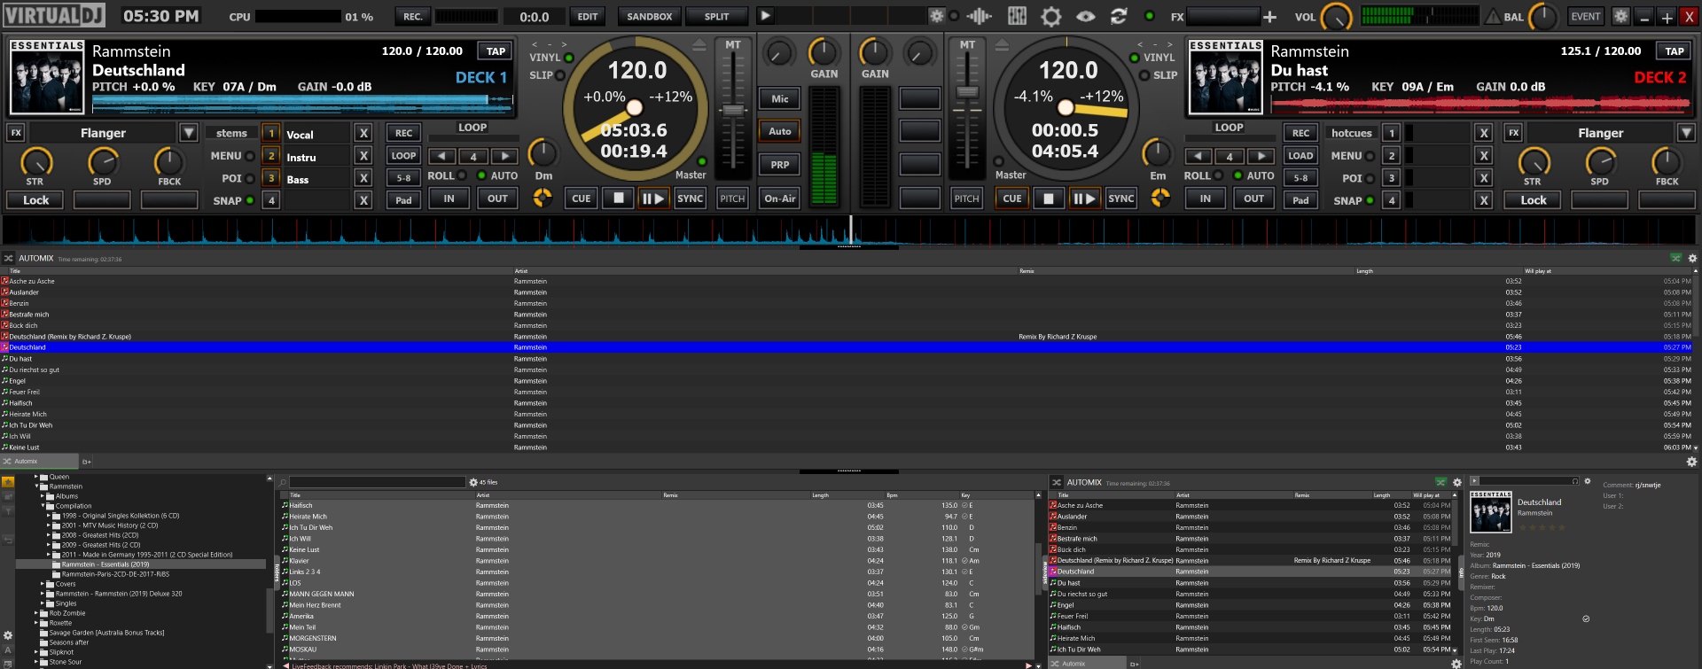Toggle play/pause on Deck 1
Viewport: 1702px width, 669px height.
[x=653, y=198]
